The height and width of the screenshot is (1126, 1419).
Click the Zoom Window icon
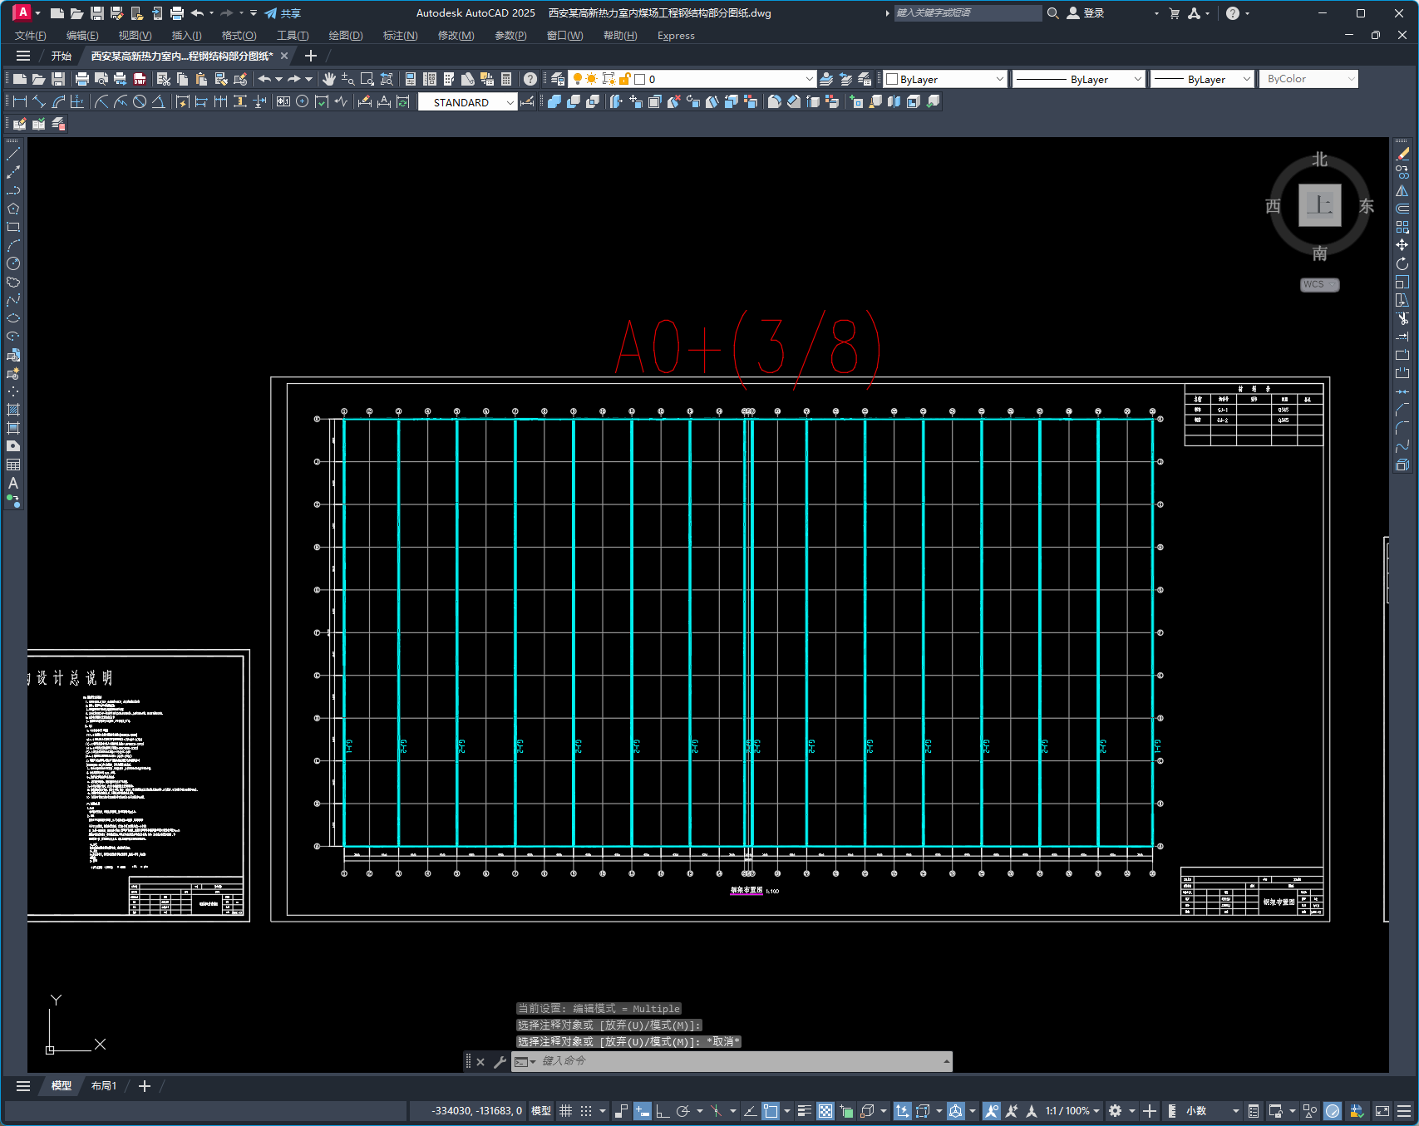click(367, 79)
